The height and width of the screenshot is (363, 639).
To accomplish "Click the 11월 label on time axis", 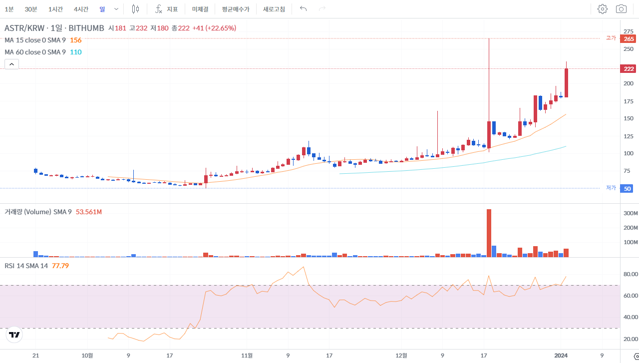I will (x=247, y=356).
